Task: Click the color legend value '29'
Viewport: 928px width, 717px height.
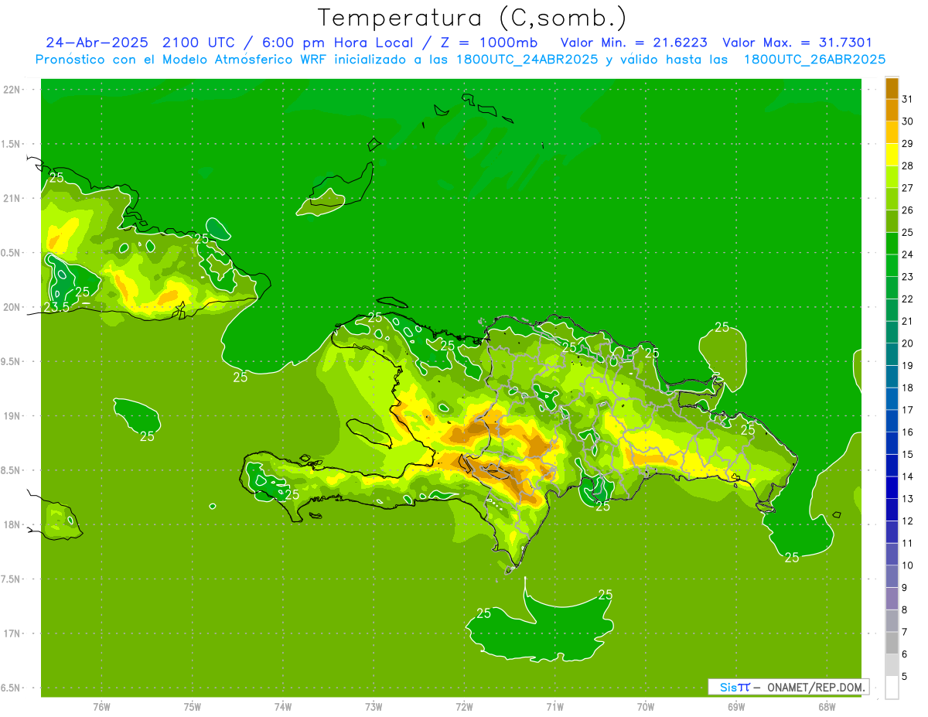Action: coord(908,143)
